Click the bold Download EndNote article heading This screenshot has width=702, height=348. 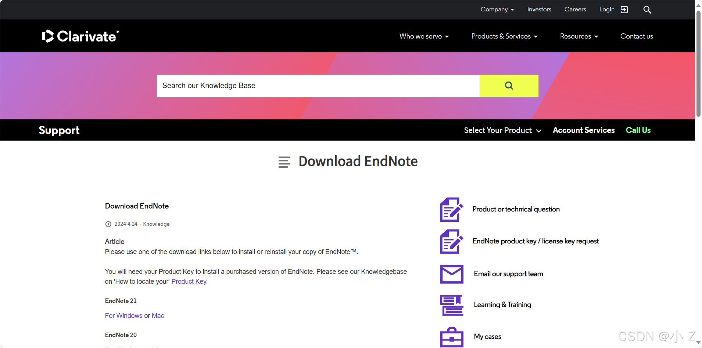(137, 206)
